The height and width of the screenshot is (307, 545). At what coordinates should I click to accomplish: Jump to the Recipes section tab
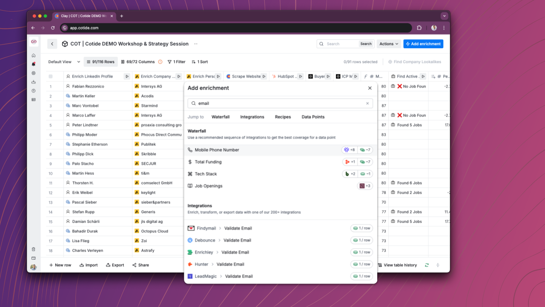(283, 117)
